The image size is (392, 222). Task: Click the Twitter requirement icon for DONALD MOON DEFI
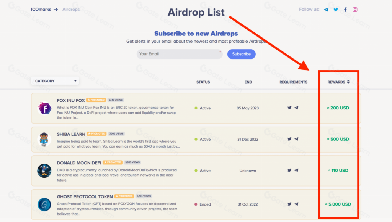(x=289, y=171)
